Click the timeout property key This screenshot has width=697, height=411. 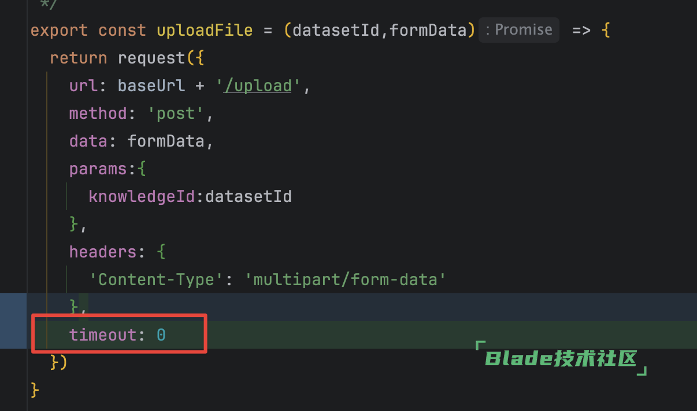click(103, 335)
